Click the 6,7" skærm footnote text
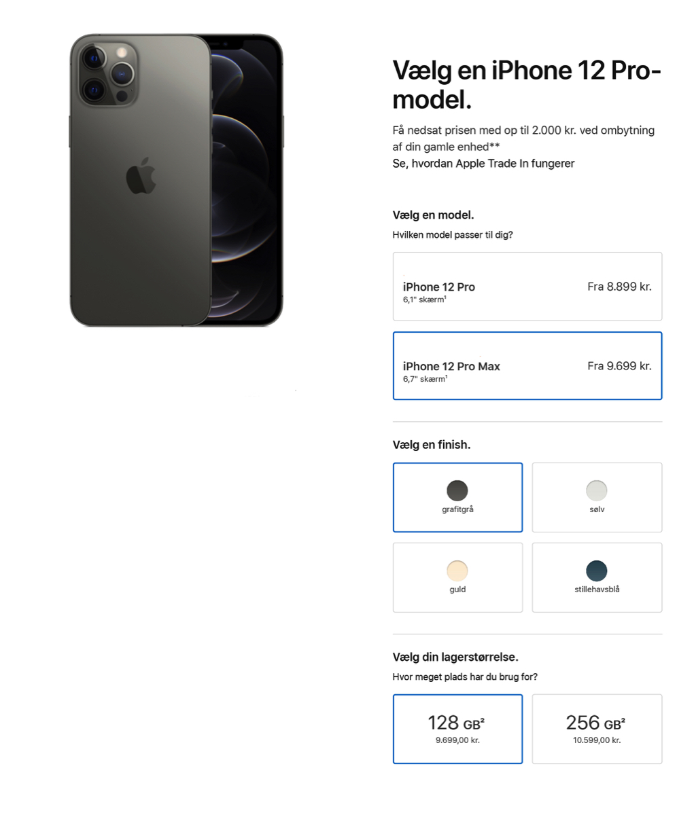Viewport: 677px width, 815px height. (x=425, y=379)
